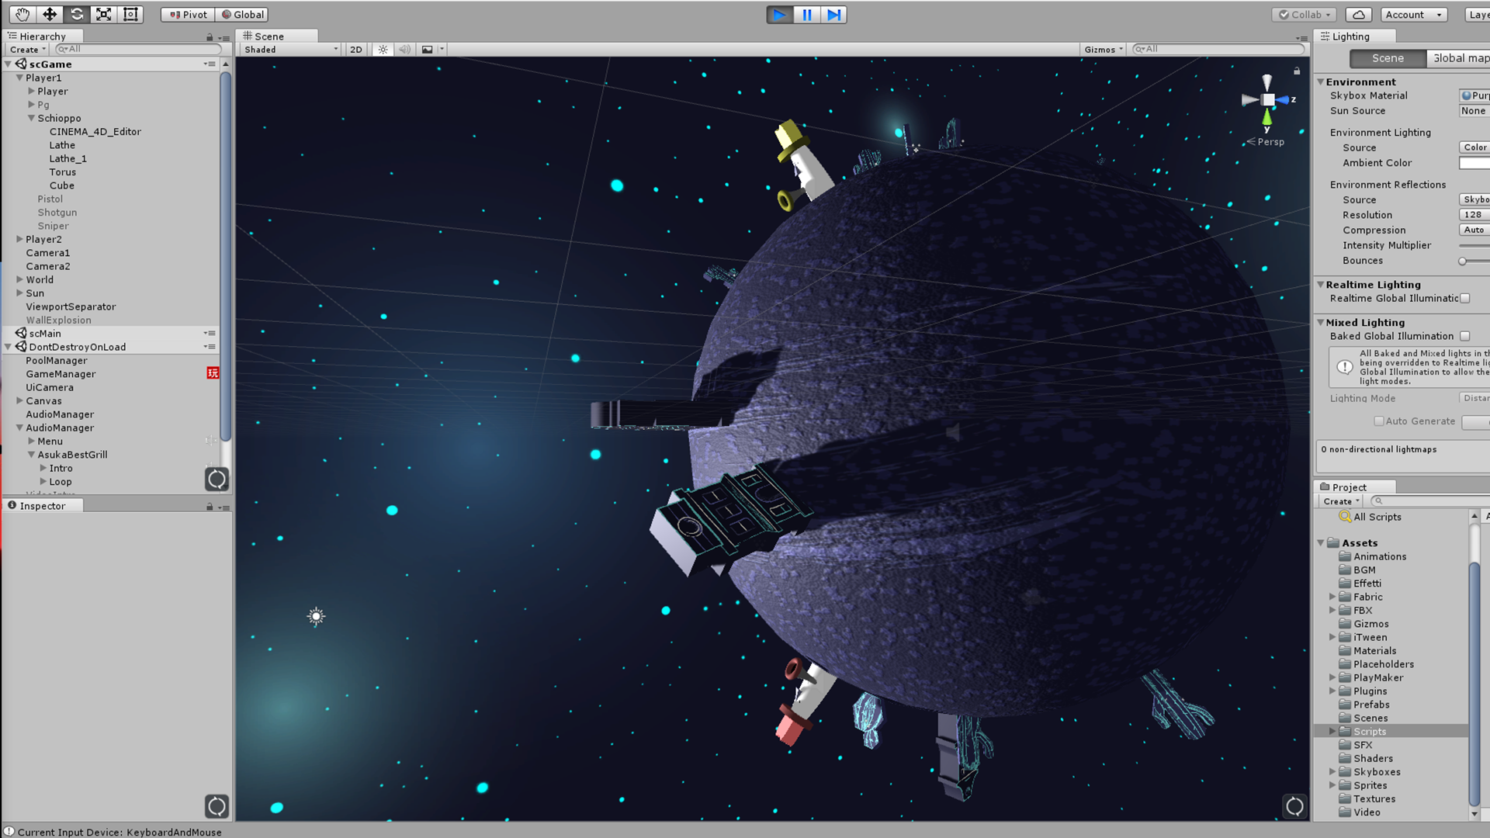
Task: Pause the game playback
Action: click(x=807, y=14)
